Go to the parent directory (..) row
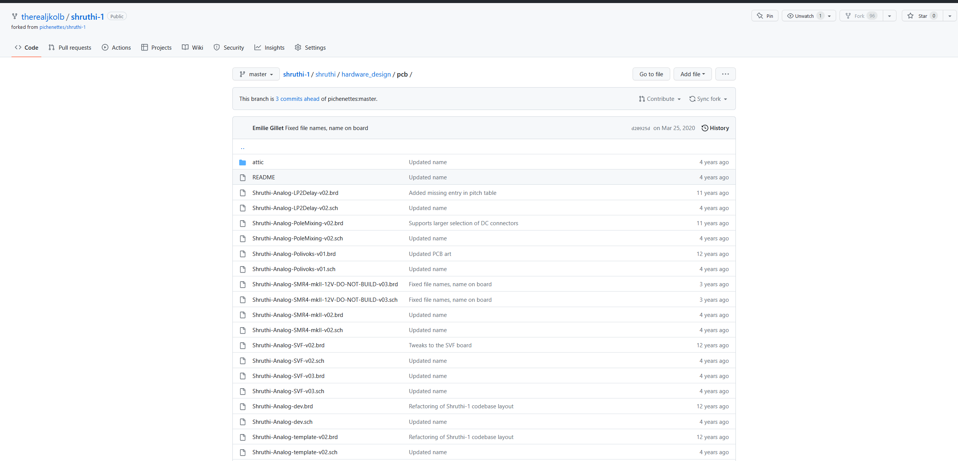This screenshot has height=461, width=958. pyautogui.click(x=243, y=147)
